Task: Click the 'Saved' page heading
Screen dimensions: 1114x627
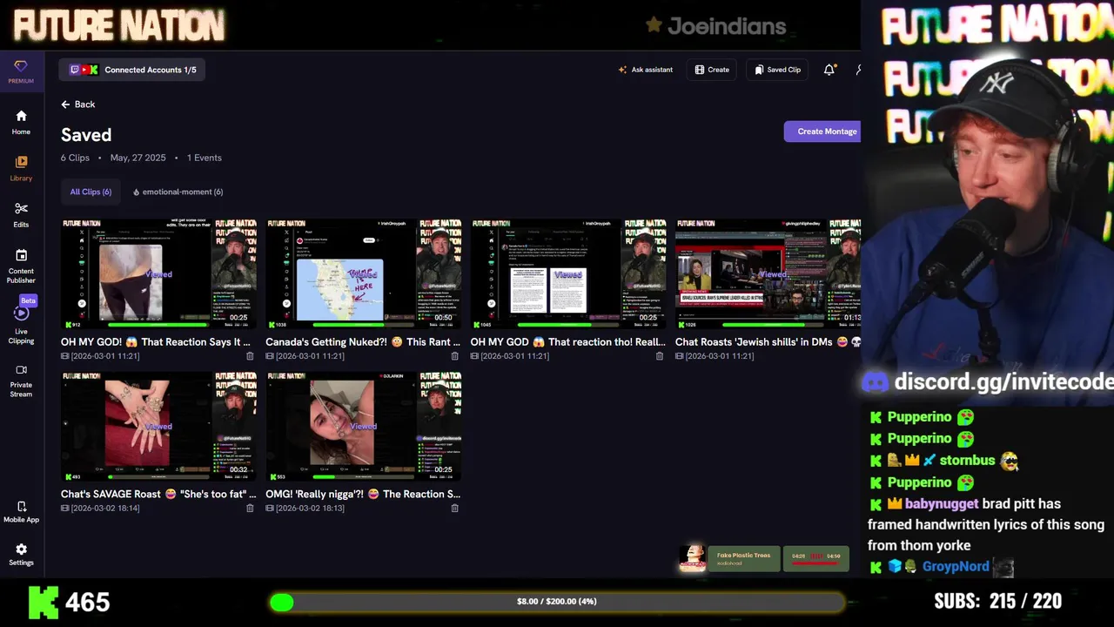Action: pyautogui.click(x=86, y=135)
